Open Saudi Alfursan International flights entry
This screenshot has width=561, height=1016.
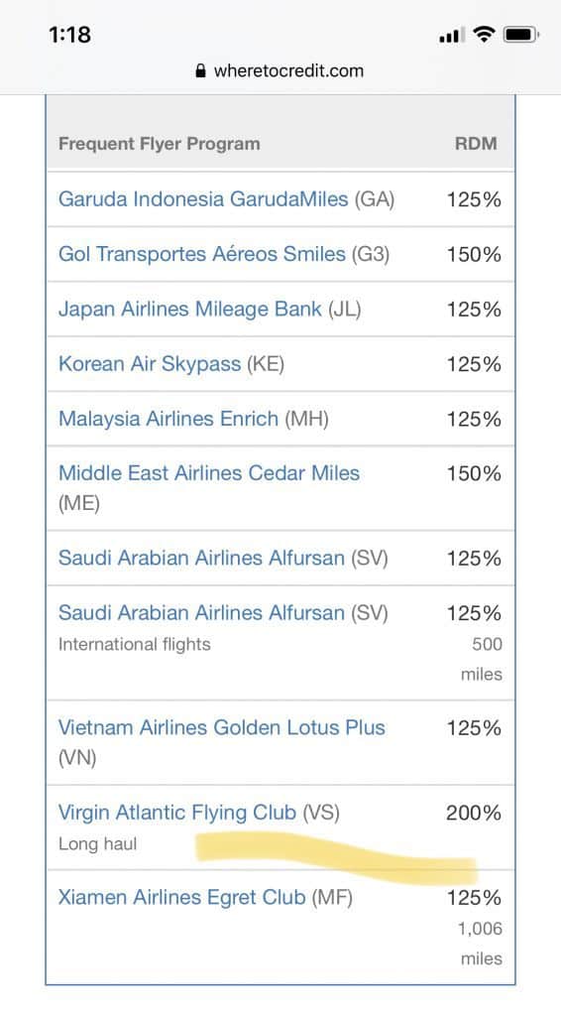[x=201, y=612]
